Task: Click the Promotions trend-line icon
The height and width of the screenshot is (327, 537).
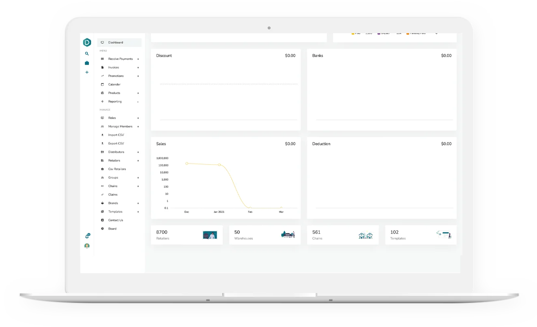Action: click(x=102, y=76)
